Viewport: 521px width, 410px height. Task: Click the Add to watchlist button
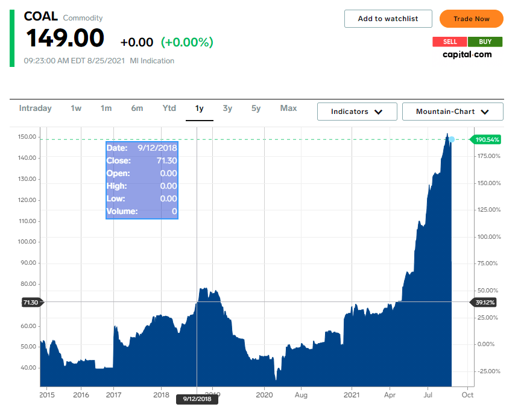coord(388,19)
